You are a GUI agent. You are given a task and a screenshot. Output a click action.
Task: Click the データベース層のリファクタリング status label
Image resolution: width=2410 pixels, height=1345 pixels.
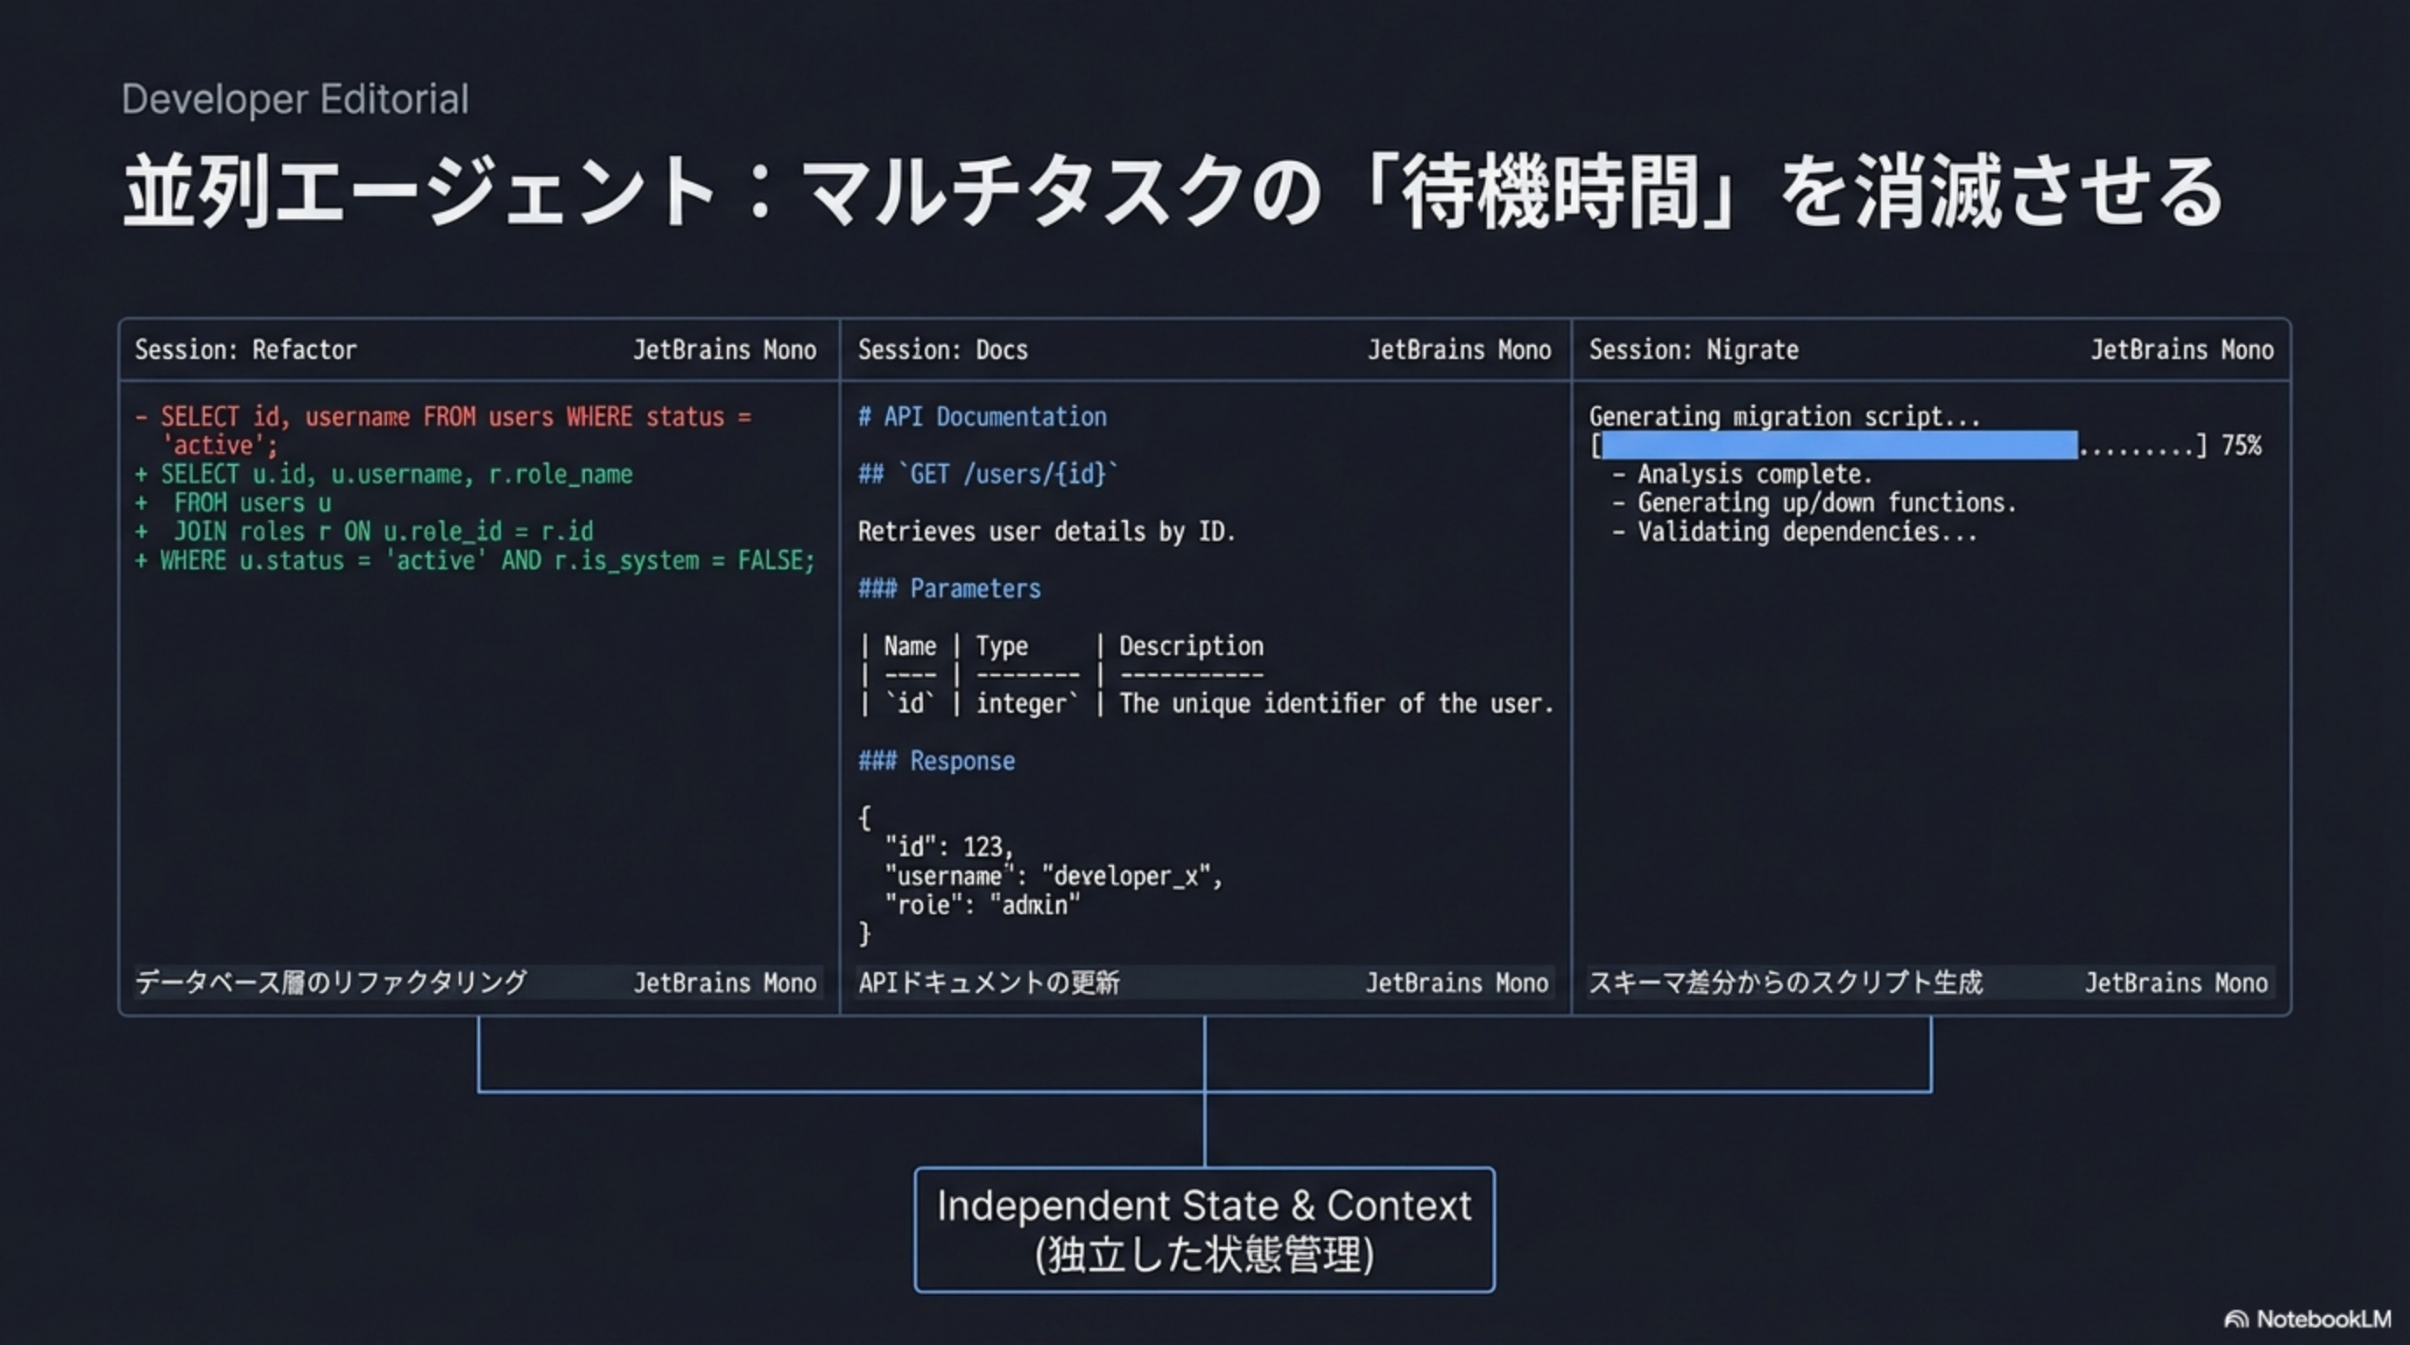329,982
